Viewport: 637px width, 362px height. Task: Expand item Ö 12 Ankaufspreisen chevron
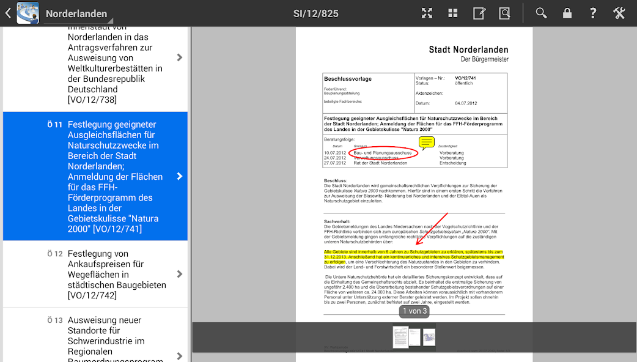[180, 274]
